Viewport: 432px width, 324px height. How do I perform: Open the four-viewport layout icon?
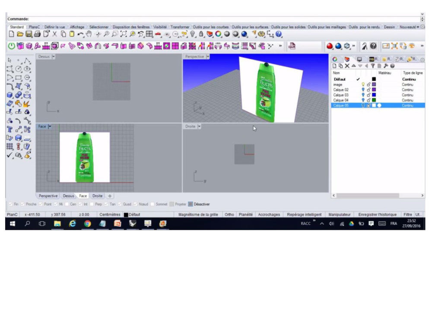tap(149, 34)
